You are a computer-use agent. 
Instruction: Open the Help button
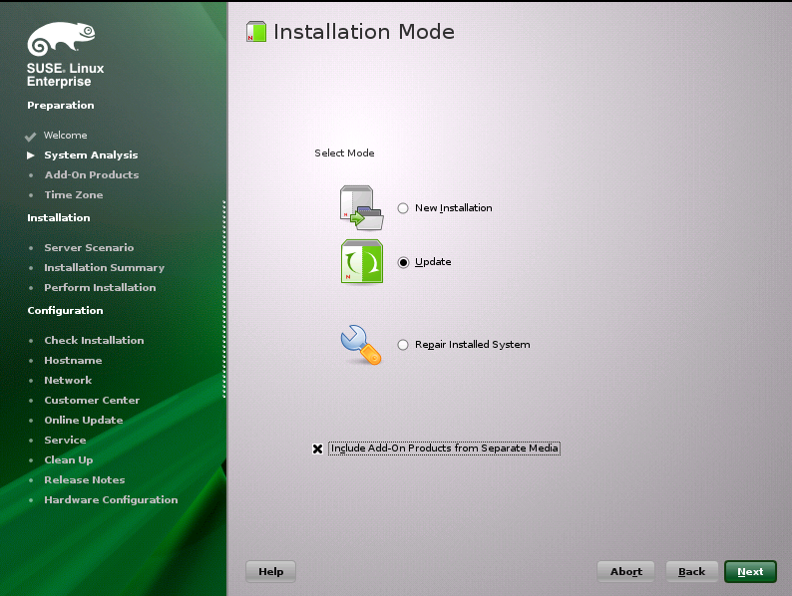[270, 572]
